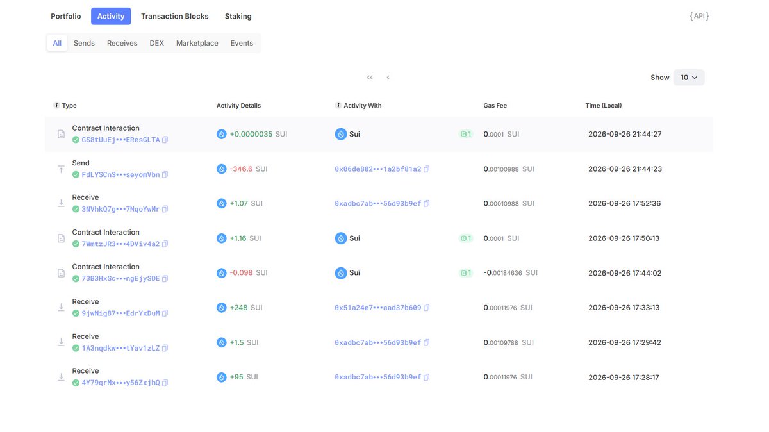Open address 0x06de882•••1a2bf81a2
The height and width of the screenshot is (432, 769).
pyautogui.click(x=378, y=169)
